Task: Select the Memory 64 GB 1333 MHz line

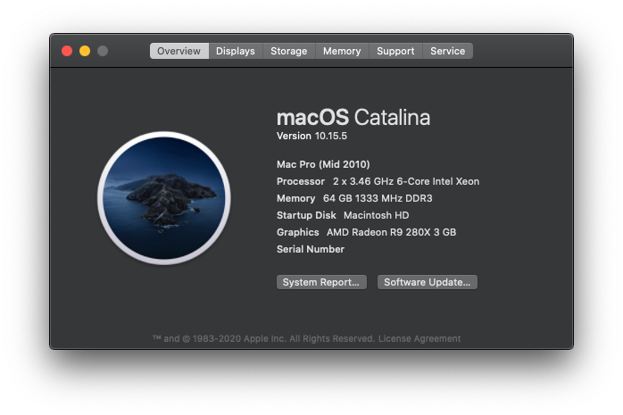Action: 354,198
